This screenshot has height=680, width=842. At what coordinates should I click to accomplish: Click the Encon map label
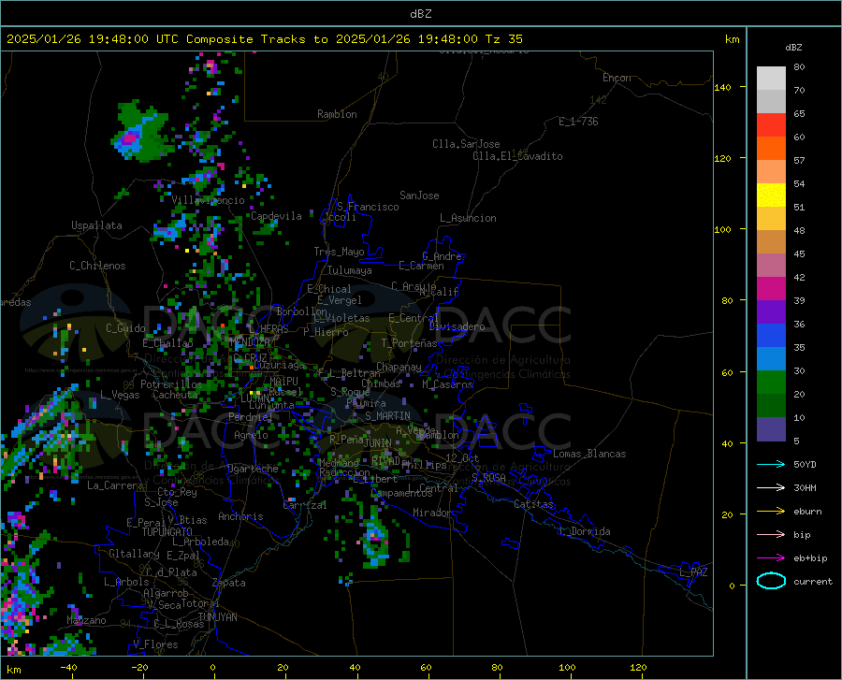pos(617,78)
